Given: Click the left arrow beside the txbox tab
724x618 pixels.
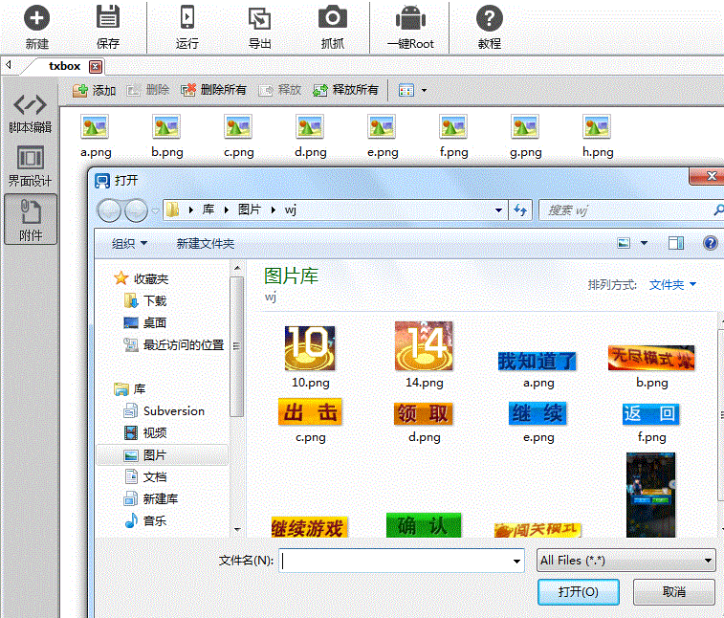Looking at the screenshot, I should click(x=8, y=65).
